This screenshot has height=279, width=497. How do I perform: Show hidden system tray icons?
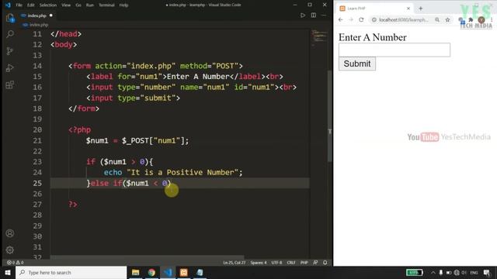point(433,272)
